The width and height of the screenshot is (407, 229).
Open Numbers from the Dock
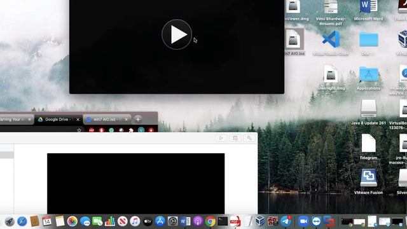[110, 221]
